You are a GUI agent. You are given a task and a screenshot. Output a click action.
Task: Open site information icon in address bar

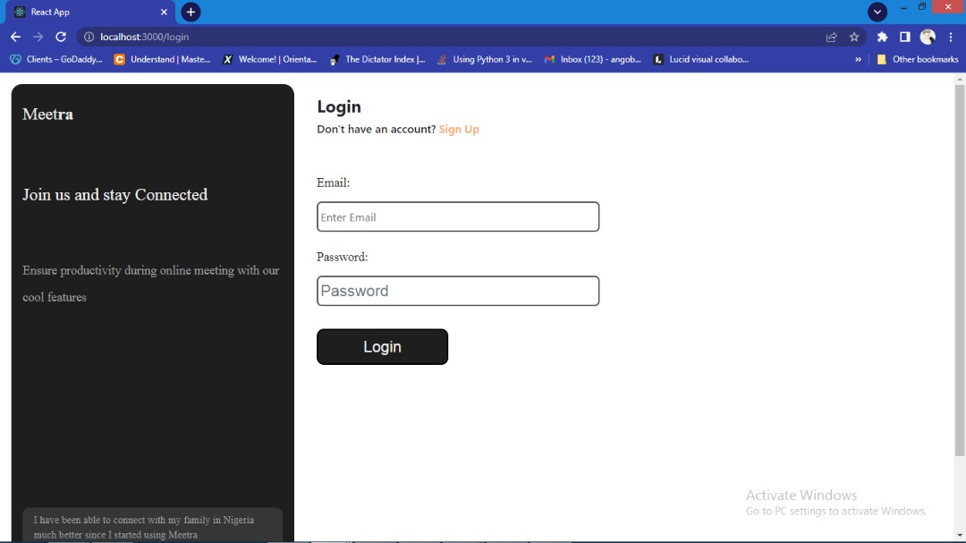click(x=89, y=37)
